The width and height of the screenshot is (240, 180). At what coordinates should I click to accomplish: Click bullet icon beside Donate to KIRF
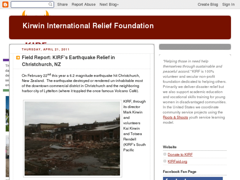tap(165, 154)
